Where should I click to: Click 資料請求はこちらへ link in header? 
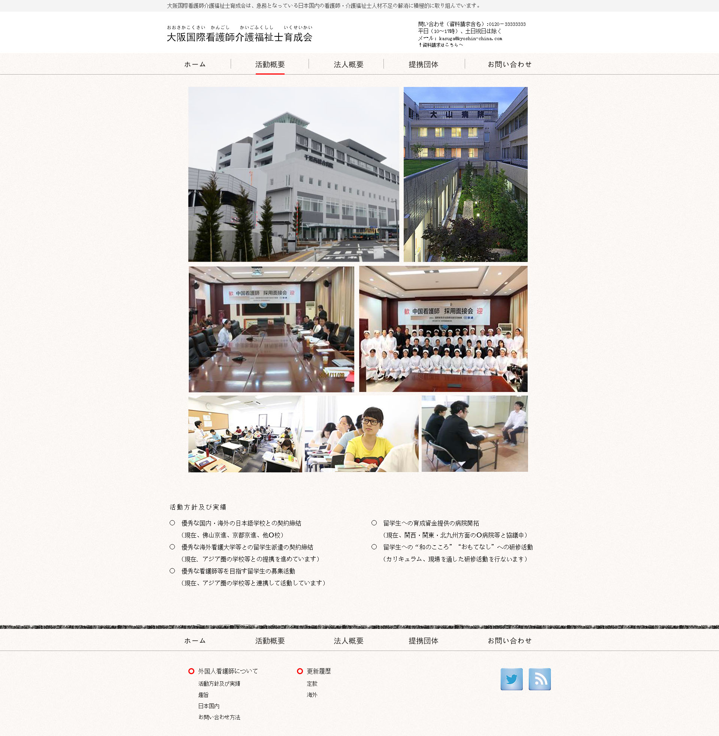[441, 45]
